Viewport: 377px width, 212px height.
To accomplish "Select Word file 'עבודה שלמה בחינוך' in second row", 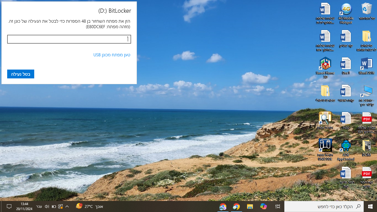I will point(325,41).
